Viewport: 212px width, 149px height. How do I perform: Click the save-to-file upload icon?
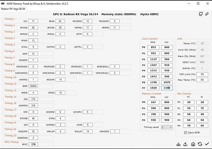click(185, 144)
